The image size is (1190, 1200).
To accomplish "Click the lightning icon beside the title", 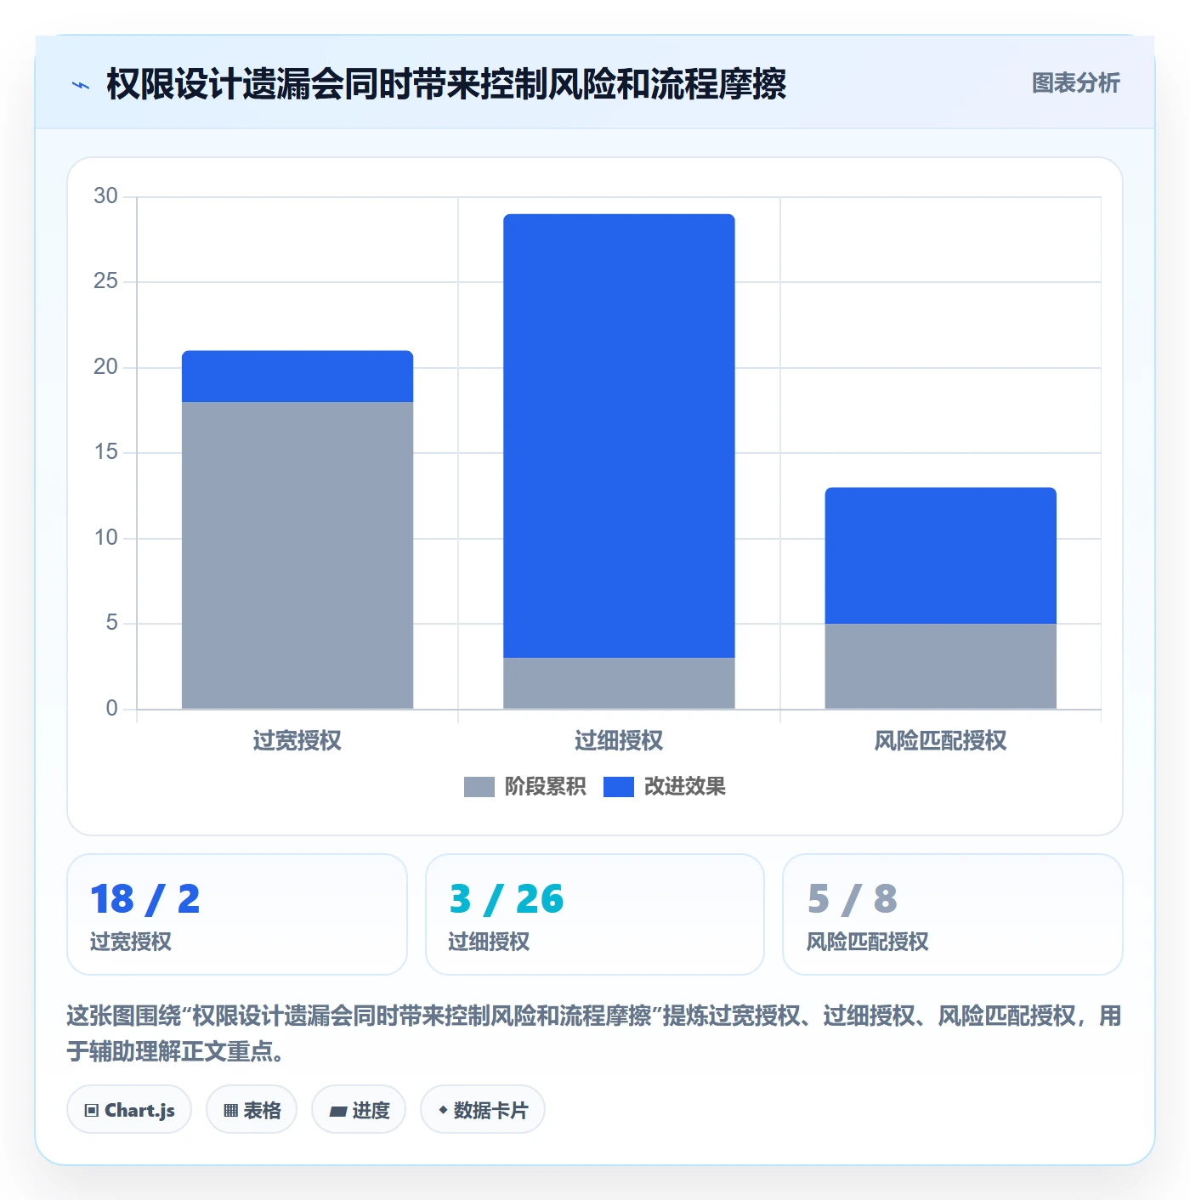I will 81,85.
